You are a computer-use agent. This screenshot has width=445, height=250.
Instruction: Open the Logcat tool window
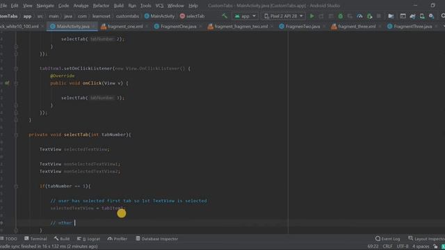click(x=88, y=239)
